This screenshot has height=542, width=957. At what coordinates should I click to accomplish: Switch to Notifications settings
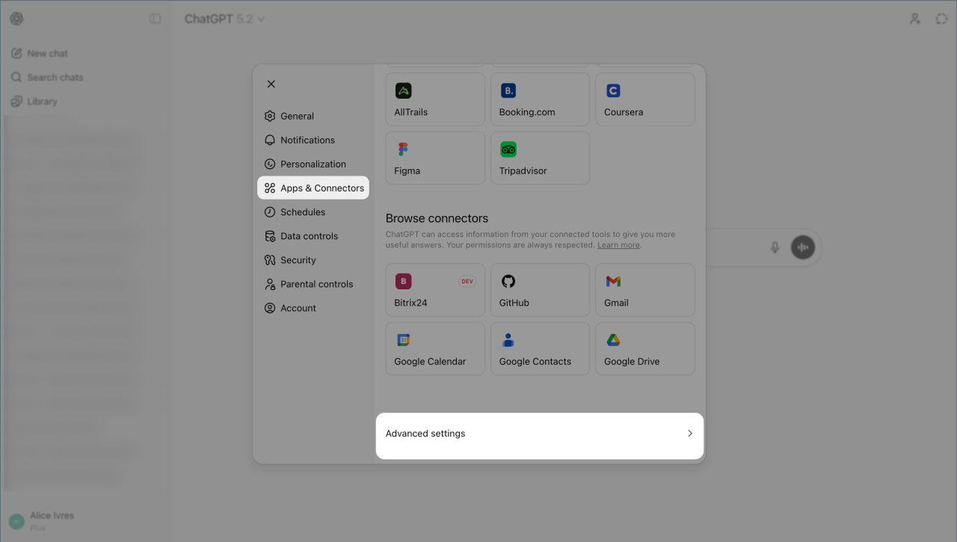click(307, 141)
